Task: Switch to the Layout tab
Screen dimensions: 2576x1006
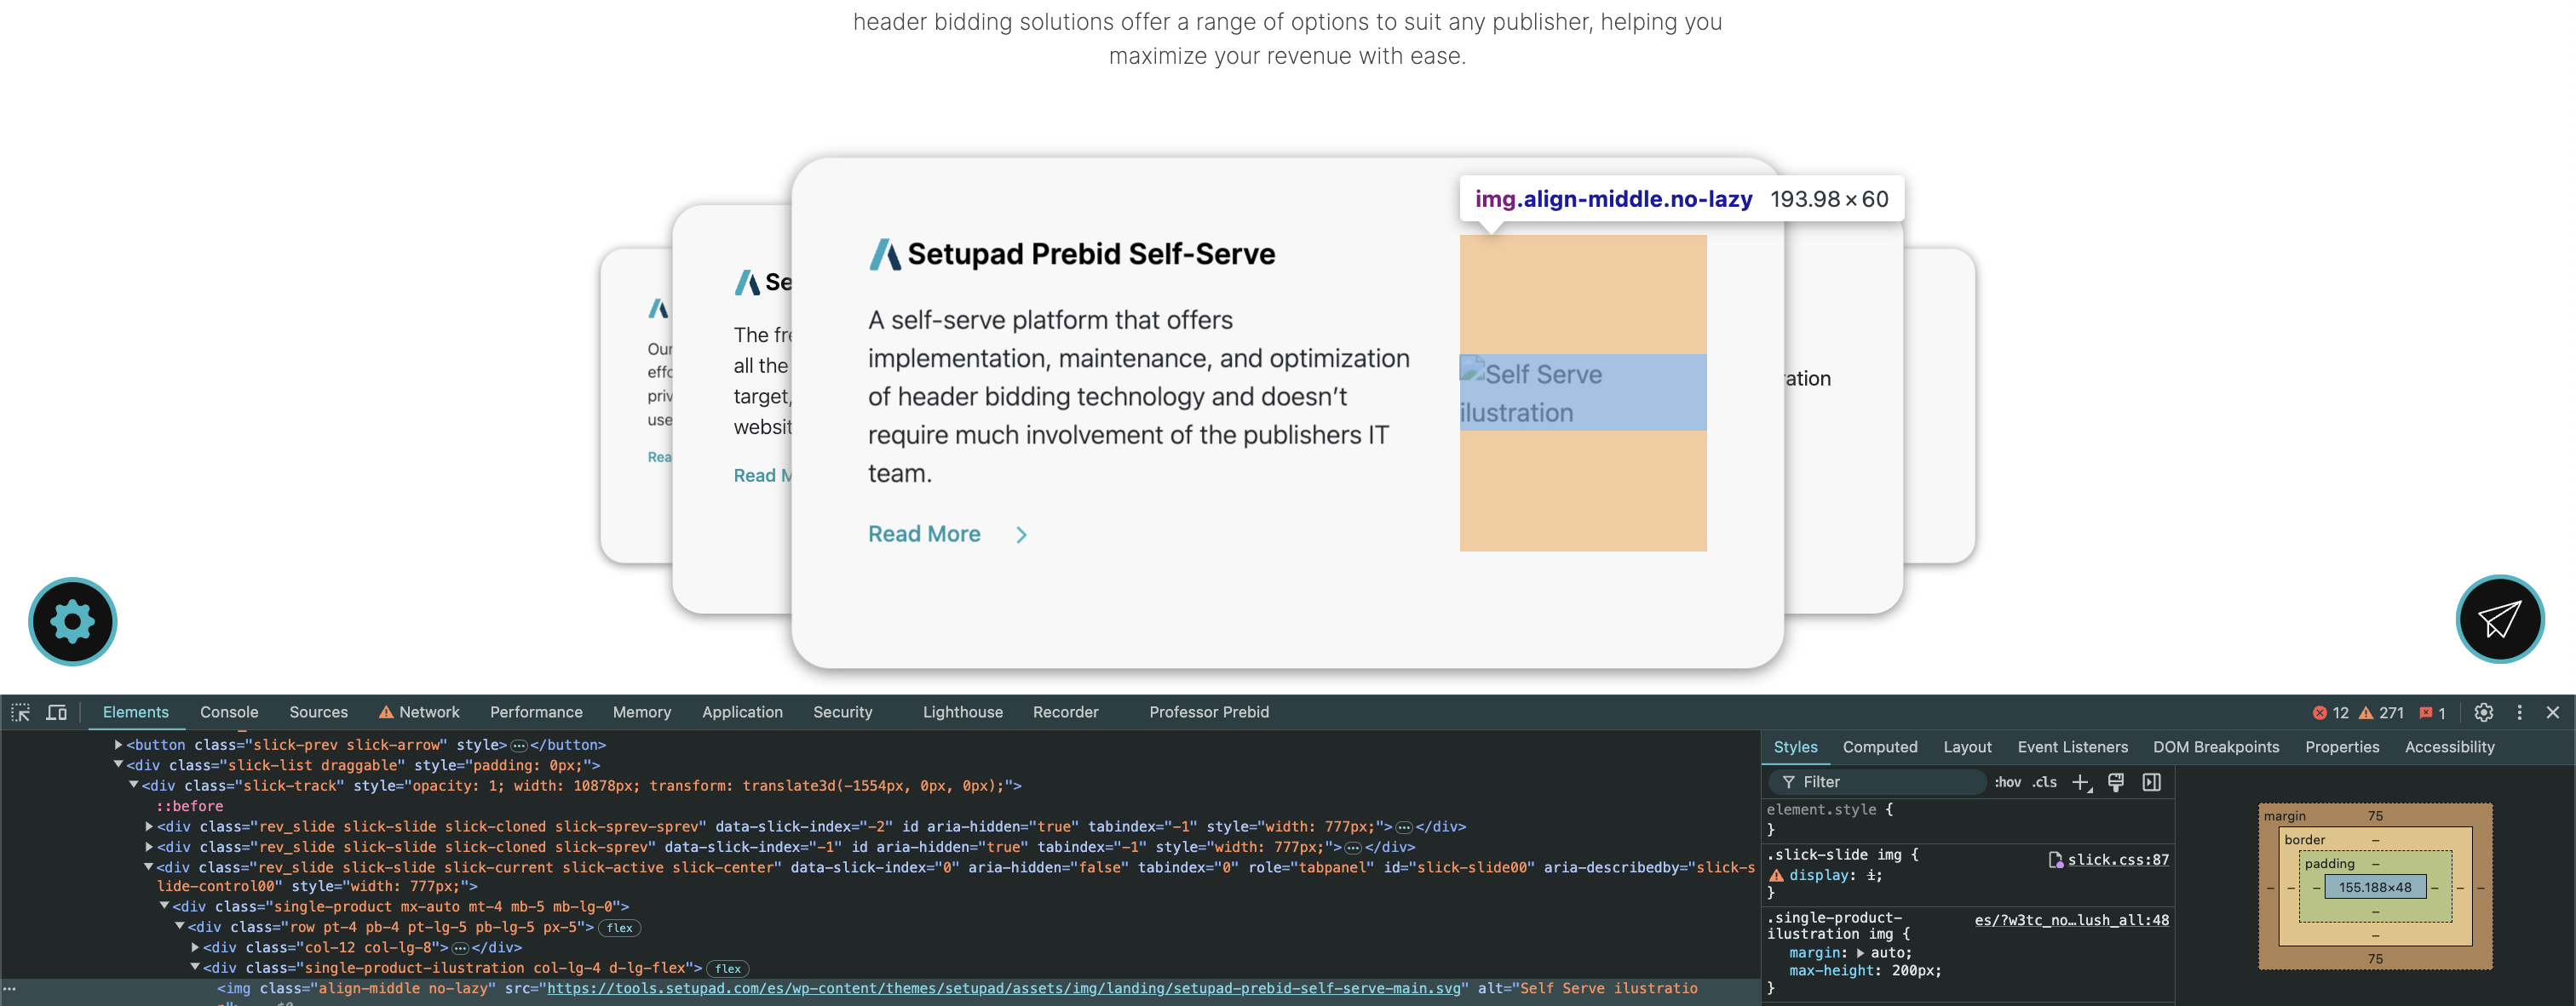Action: [x=1967, y=747]
